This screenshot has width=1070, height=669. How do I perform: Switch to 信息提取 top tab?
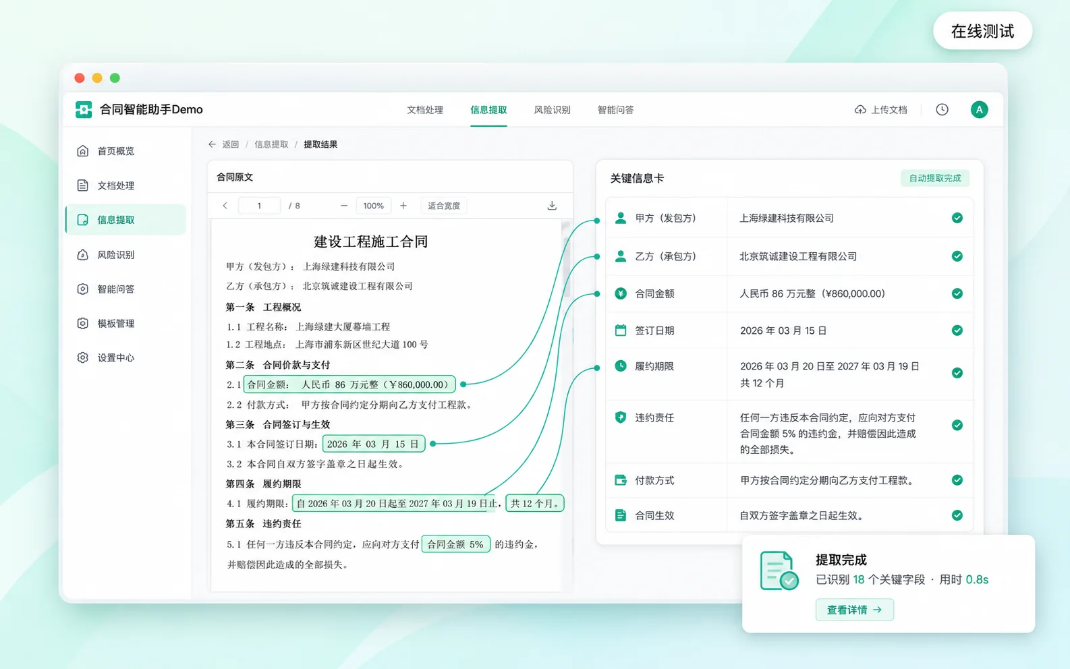(x=488, y=110)
